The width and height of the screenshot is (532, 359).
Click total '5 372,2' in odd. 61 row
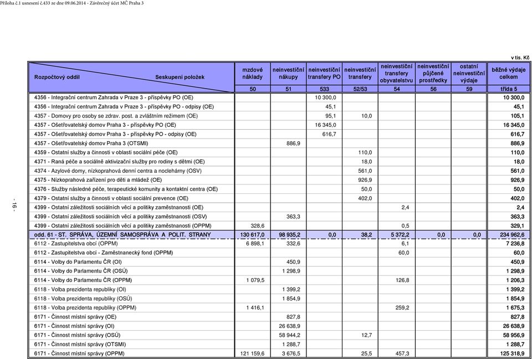tap(400, 234)
